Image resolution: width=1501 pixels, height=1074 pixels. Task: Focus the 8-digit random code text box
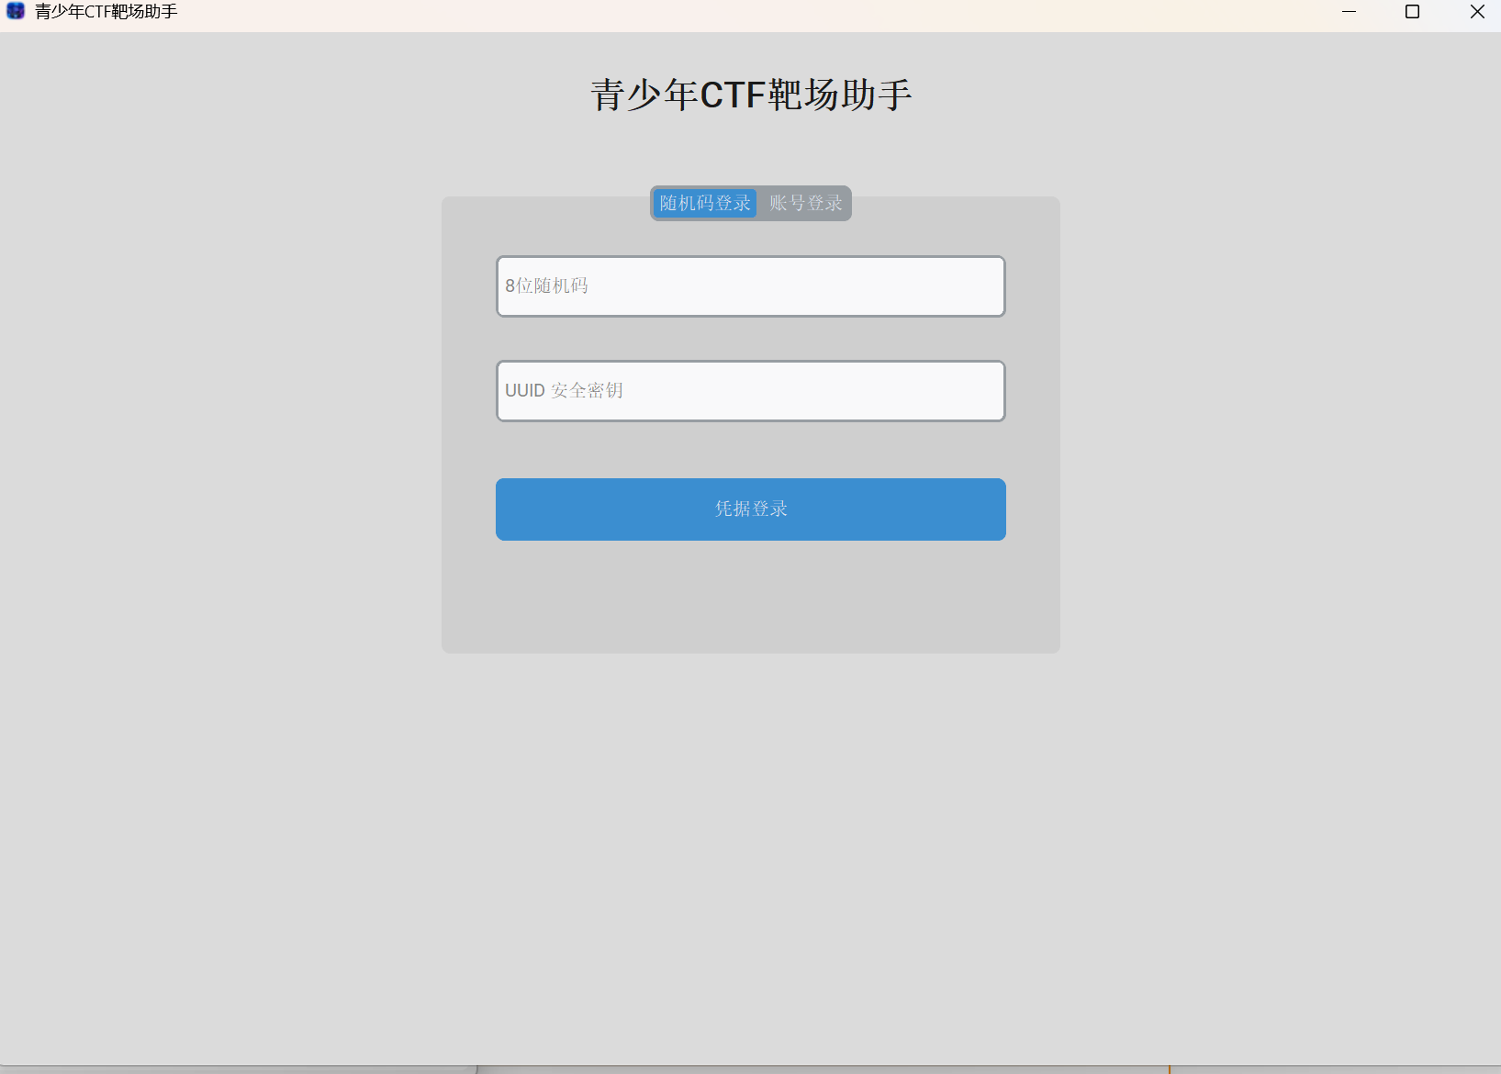(750, 286)
